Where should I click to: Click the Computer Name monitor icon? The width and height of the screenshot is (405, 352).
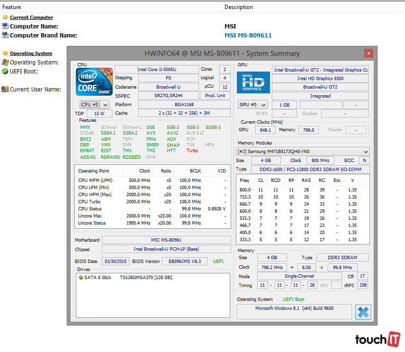pyautogui.click(x=5, y=26)
